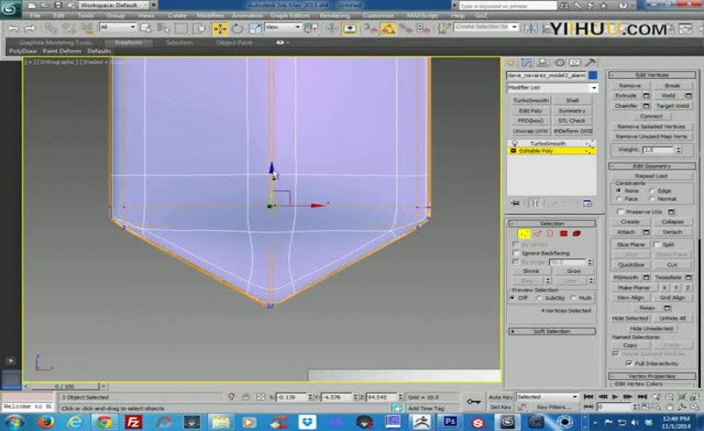Select Multi preview selection radio
704x431 pixels.
click(x=573, y=298)
